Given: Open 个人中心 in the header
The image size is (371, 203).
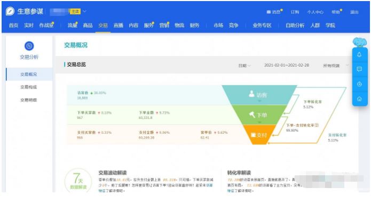Looking at the screenshot, I should 315,12.
